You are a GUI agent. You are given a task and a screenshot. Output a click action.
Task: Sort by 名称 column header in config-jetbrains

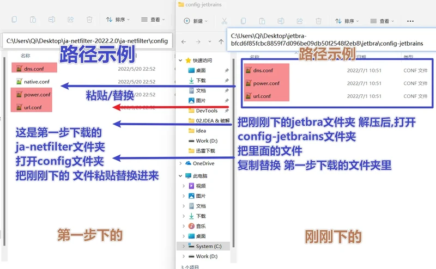254,57
